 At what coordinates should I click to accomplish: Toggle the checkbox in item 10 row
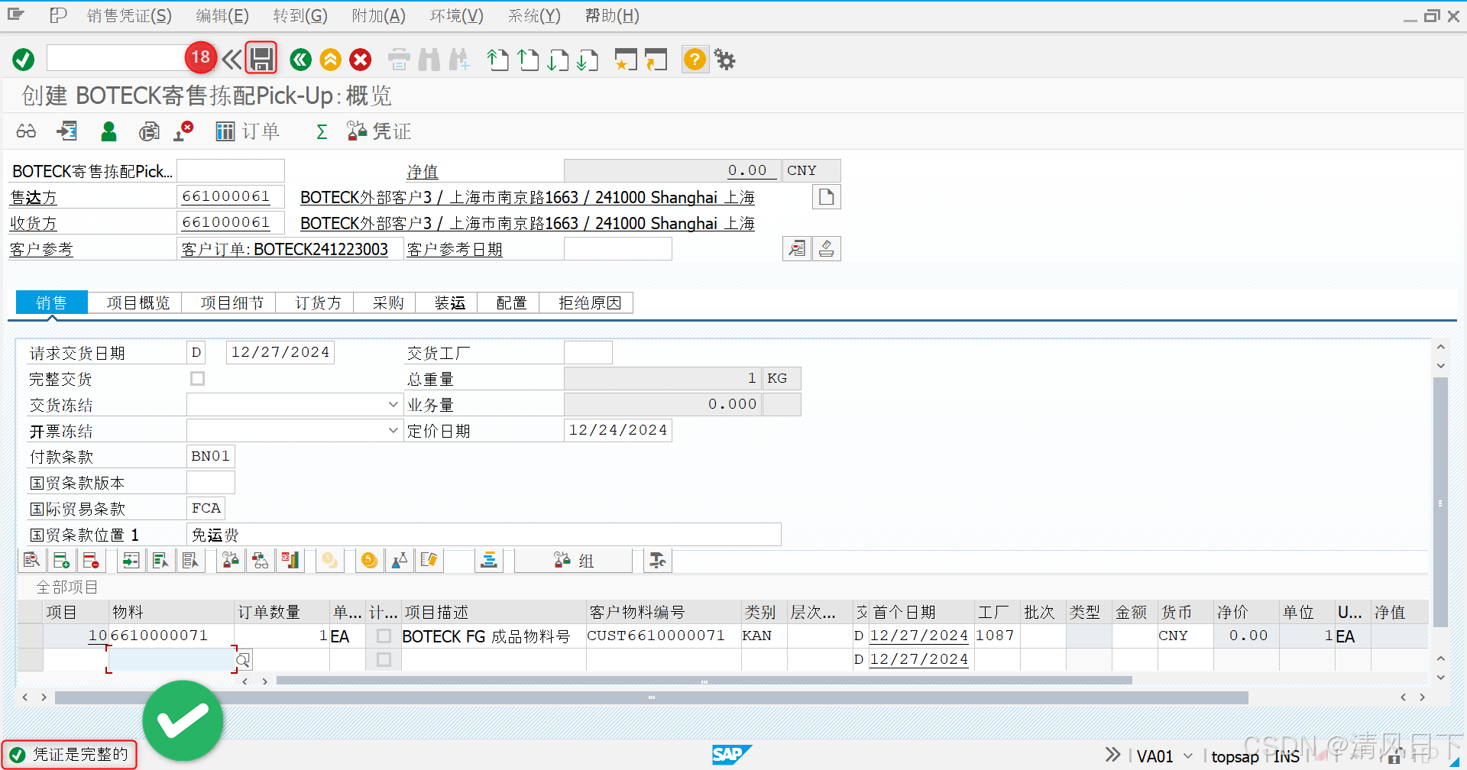tap(384, 636)
